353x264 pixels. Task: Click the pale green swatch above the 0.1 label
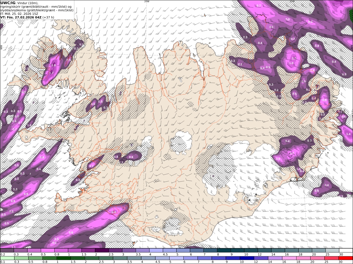(x=7, y=258)
